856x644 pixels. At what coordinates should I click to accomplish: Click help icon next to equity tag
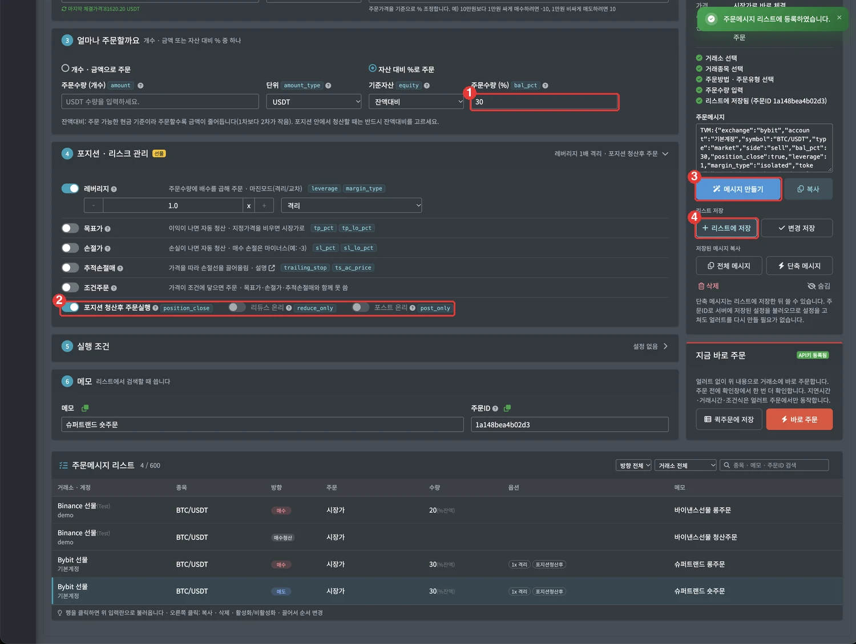click(427, 86)
